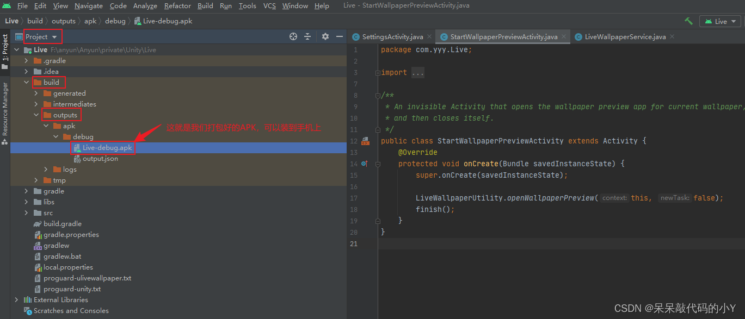This screenshot has height=319, width=745.
Task: Expand the src folder
Action: click(x=26, y=213)
